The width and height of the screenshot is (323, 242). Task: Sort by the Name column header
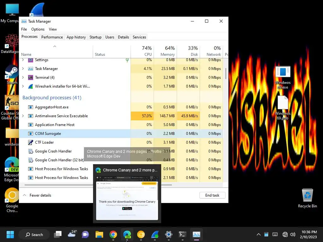tap(56, 51)
